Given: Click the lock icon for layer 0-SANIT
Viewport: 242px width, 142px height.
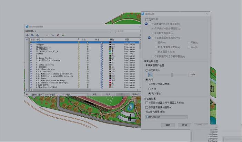Looking at the screenshot, I should click(x=102, y=54).
